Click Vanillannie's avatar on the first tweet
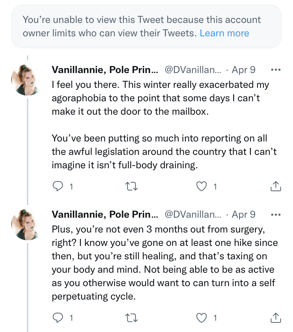Screen dimensions: 293x332 tap(28, 80)
